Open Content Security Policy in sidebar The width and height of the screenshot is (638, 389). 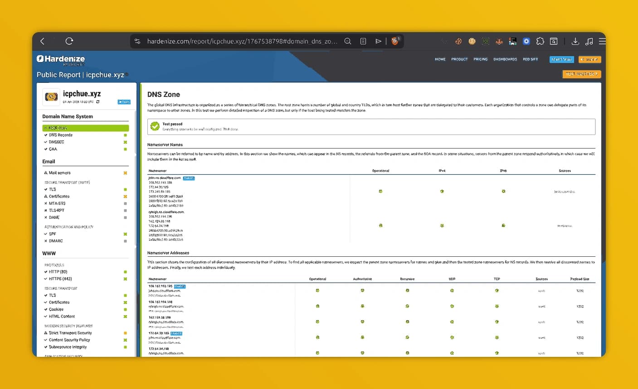coord(69,340)
